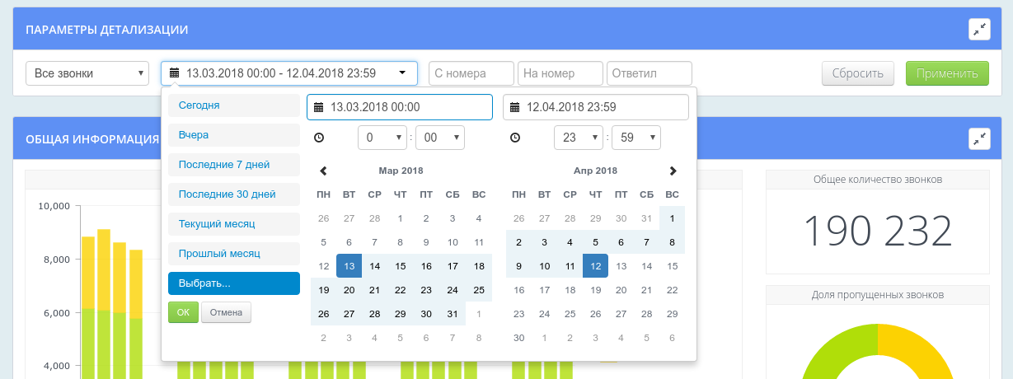Choose Последние 7 дней preset

(x=232, y=165)
